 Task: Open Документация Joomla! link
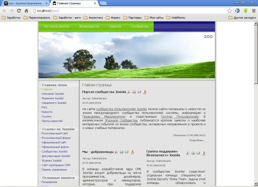click(56, 156)
